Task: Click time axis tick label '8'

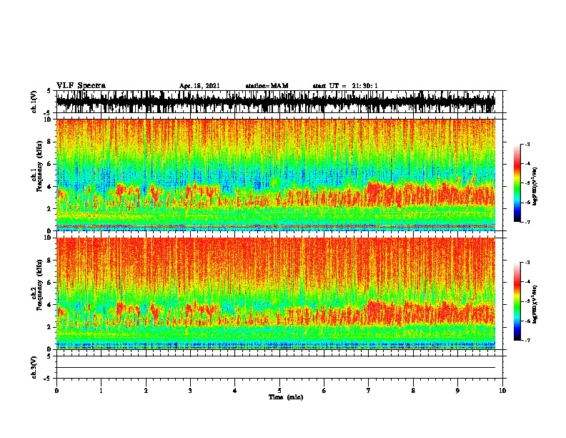Action: (x=413, y=391)
